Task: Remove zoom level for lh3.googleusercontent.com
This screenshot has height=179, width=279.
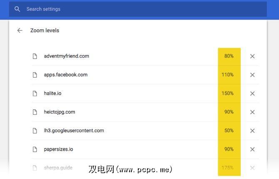Action: pos(252,131)
